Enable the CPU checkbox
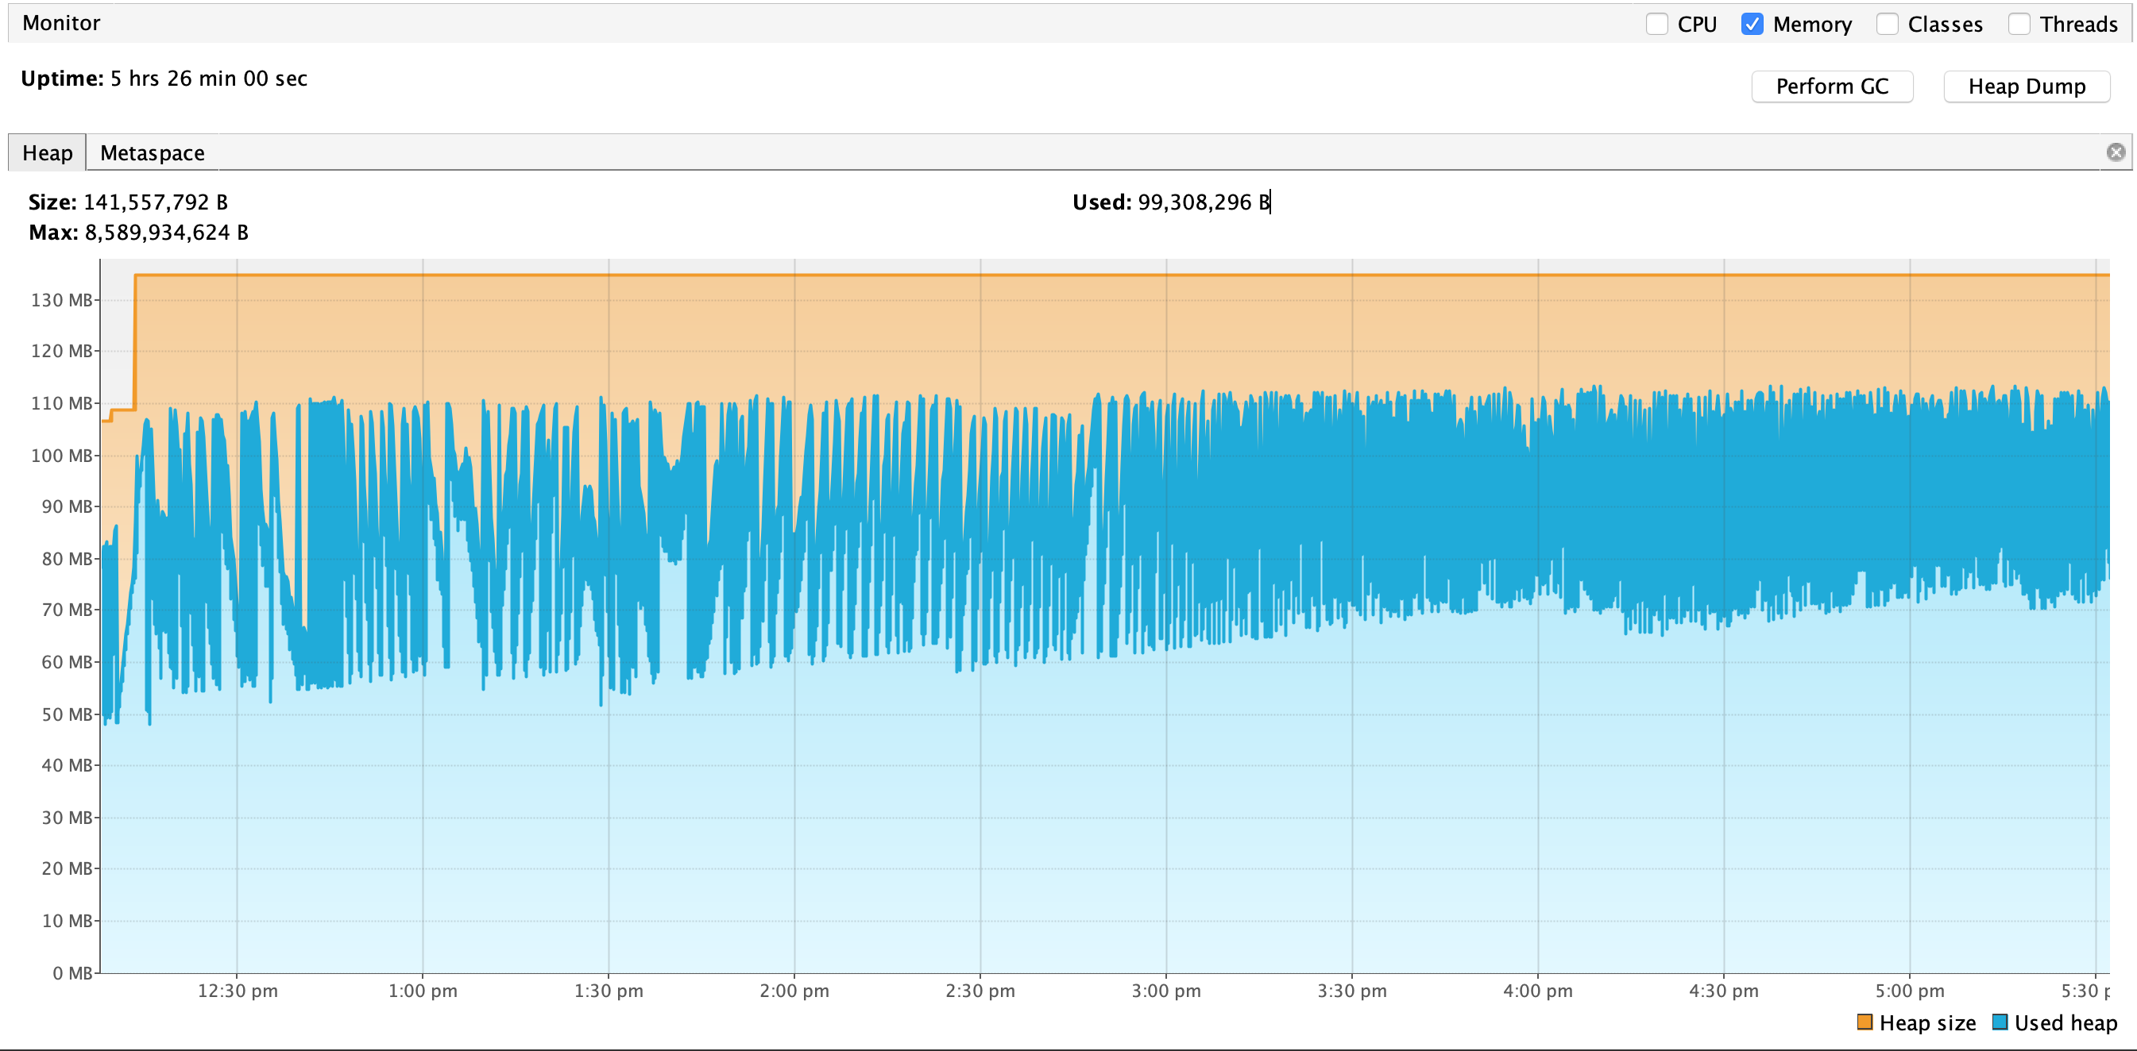 [x=1656, y=24]
